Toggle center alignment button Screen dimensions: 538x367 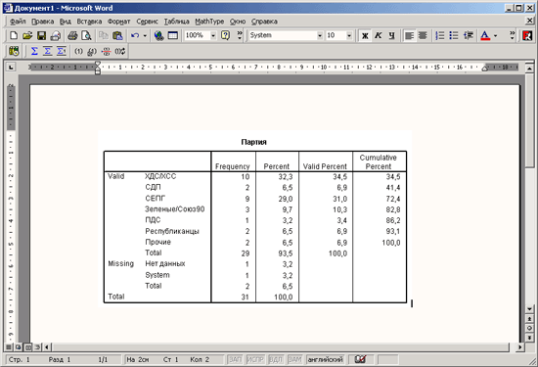[x=423, y=35]
